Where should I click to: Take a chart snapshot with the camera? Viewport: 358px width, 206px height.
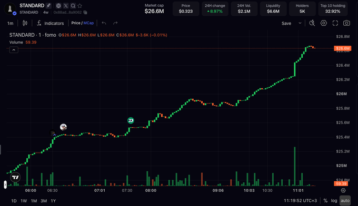tap(346, 23)
